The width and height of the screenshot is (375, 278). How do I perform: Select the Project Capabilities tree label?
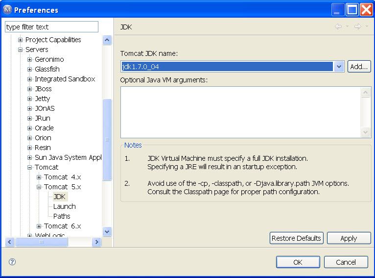[x=53, y=40]
